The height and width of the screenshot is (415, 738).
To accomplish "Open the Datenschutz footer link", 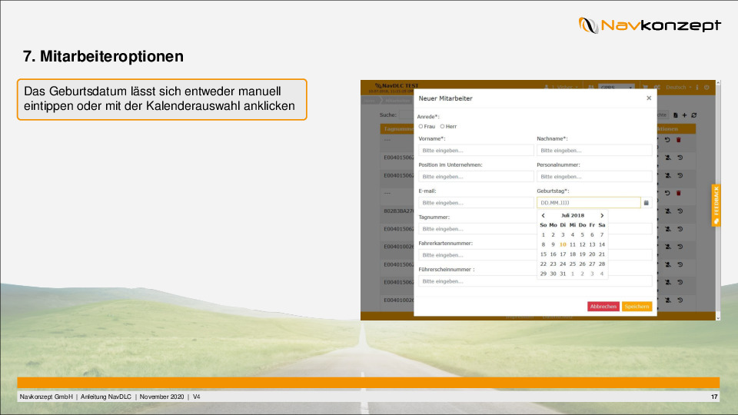I will coord(557,317).
